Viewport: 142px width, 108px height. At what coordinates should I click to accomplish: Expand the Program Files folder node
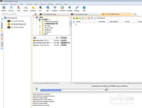(x=40, y=28)
